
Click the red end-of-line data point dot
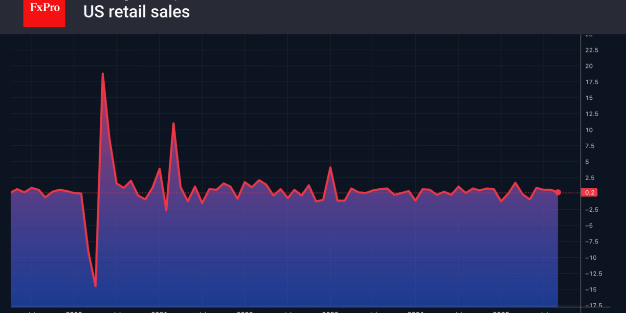pyautogui.click(x=558, y=193)
